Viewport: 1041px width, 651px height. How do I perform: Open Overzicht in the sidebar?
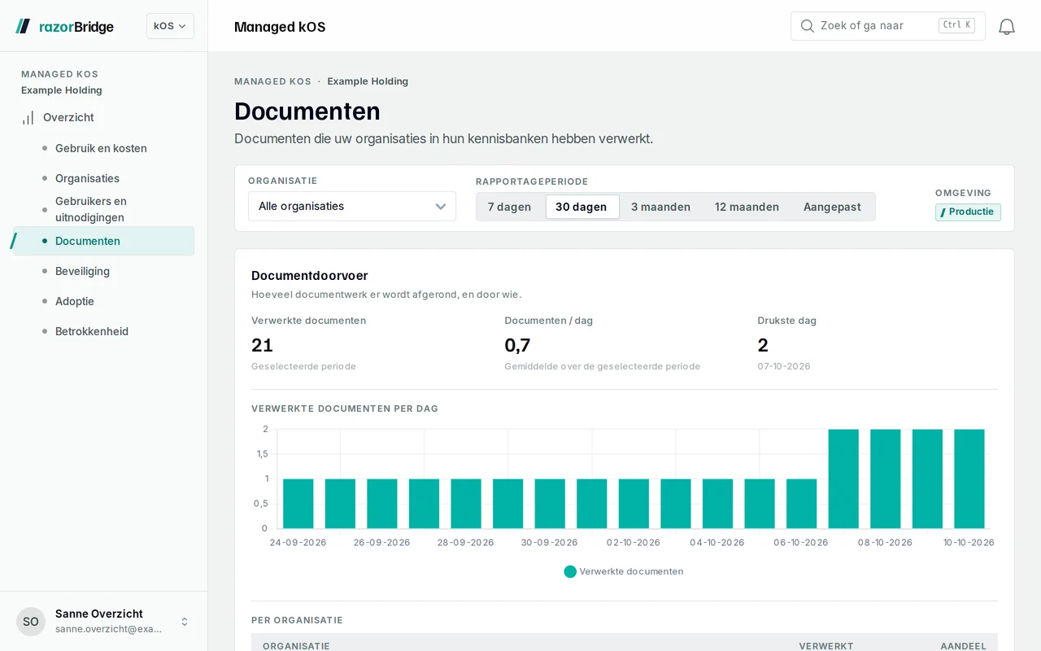103,118
